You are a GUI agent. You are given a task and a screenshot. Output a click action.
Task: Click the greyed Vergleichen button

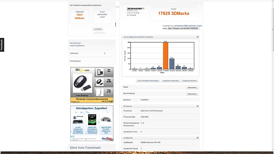point(99,33)
